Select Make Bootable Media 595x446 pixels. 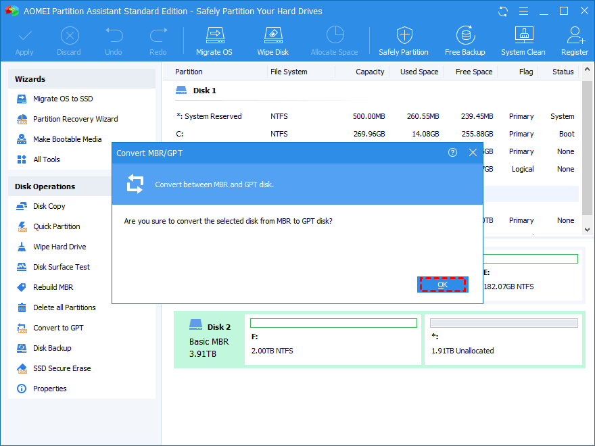point(60,140)
